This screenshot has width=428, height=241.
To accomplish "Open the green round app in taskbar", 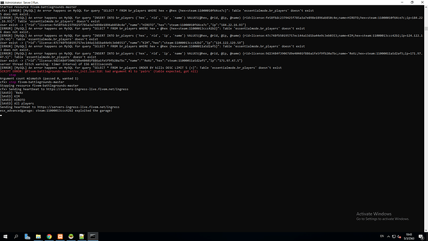I will (71, 237).
